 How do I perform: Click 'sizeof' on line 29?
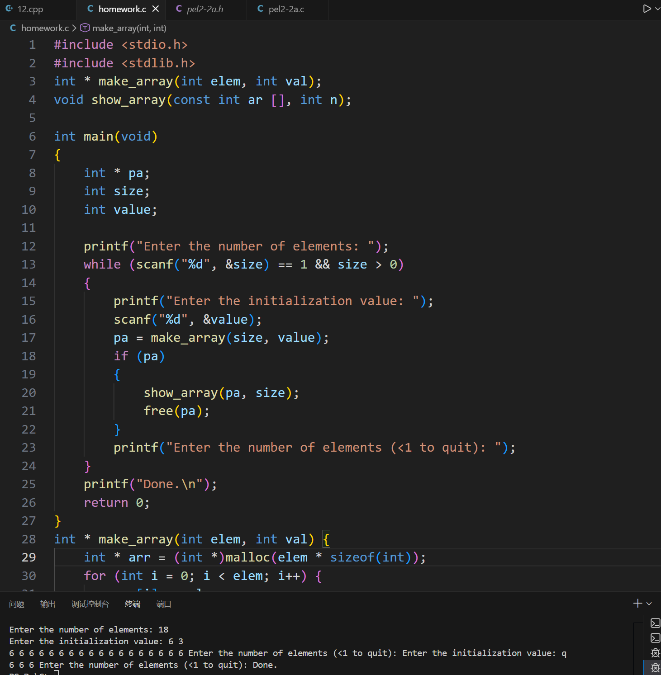pos(352,557)
